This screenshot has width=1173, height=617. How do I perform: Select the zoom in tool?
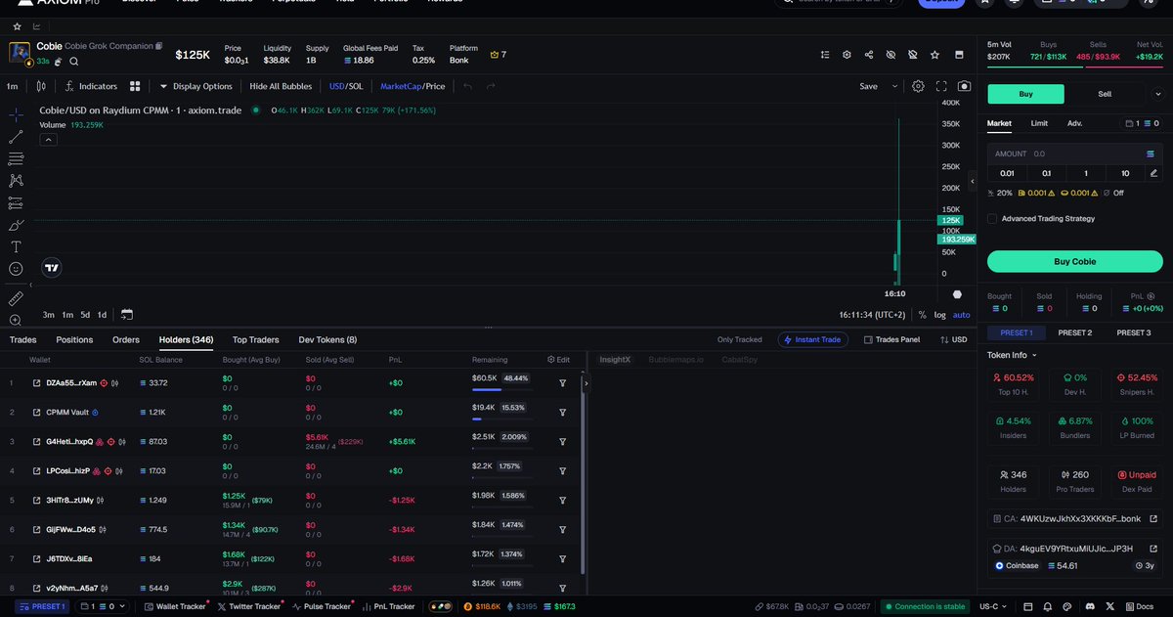tap(16, 320)
